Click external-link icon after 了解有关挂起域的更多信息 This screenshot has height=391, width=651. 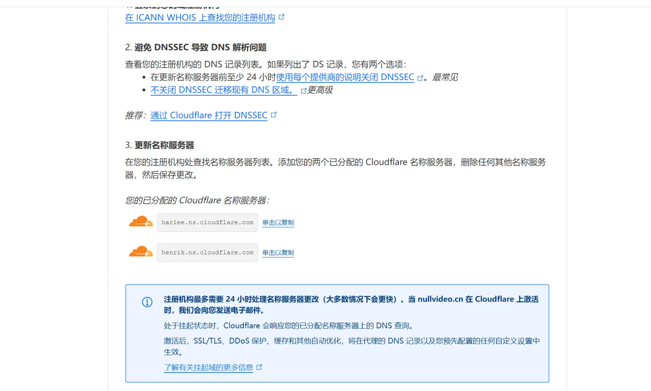click(259, 367)
